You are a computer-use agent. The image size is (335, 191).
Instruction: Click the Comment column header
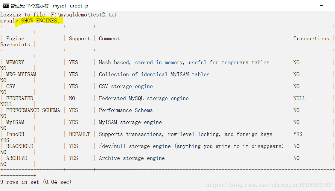(109, 39)
